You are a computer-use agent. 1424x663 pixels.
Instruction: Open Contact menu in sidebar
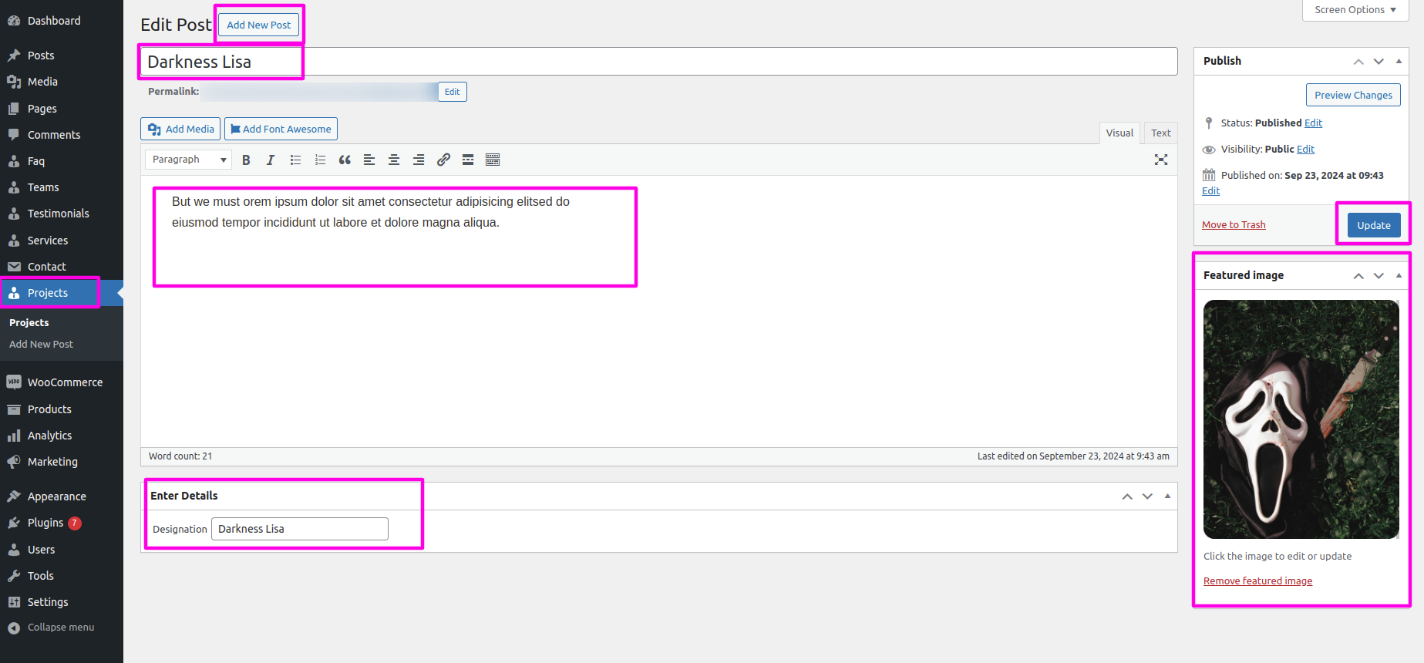[x=62, y=267]
